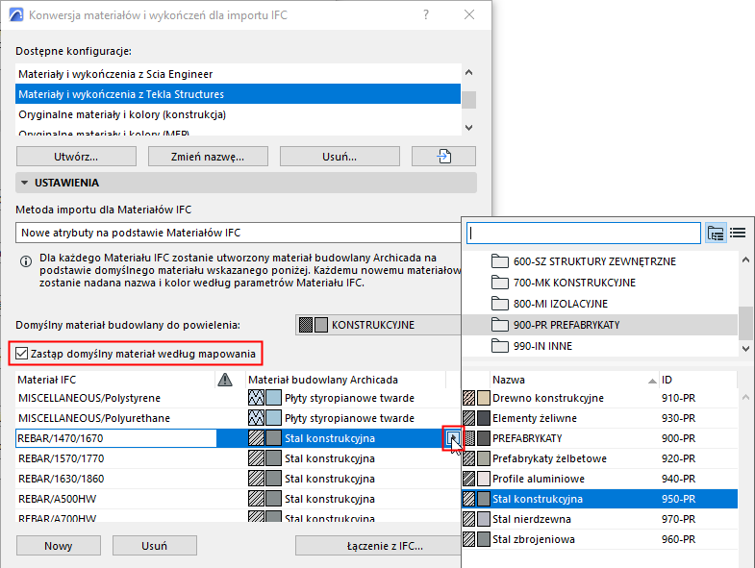755x568 pixels.
Task: Click the hatch icon beside Prefabrykaty żelbetowe
Action: 468,458
